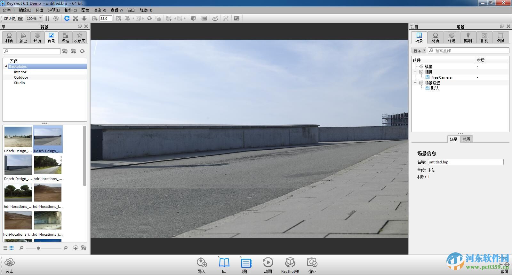512x275 pixels.
Task: Click the add viewset camera icon
Action: coord(127,18)
